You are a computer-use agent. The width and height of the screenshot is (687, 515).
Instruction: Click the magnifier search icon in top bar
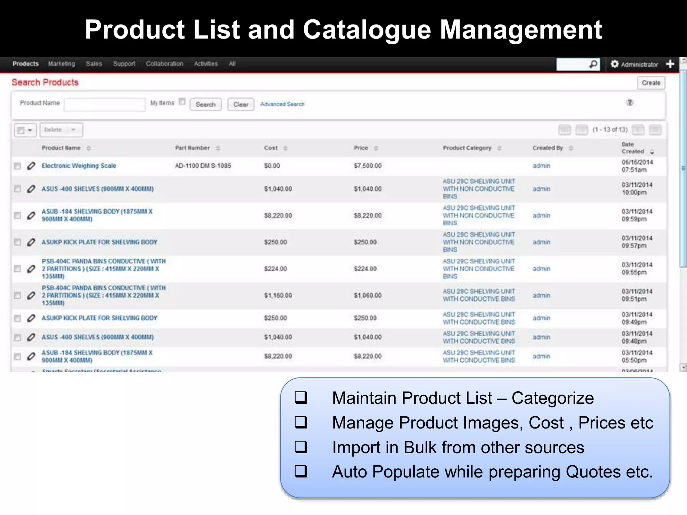(x=593, y=64)
